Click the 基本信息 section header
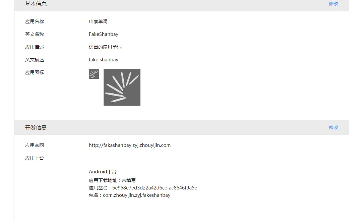Viewport: 360px width, 224px height. pyautogui.click(x=36, y=4)
